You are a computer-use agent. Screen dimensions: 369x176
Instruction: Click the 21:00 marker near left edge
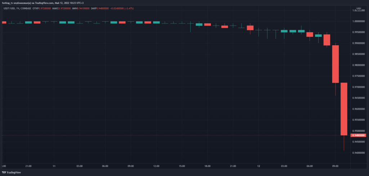[x=29, y=166]
